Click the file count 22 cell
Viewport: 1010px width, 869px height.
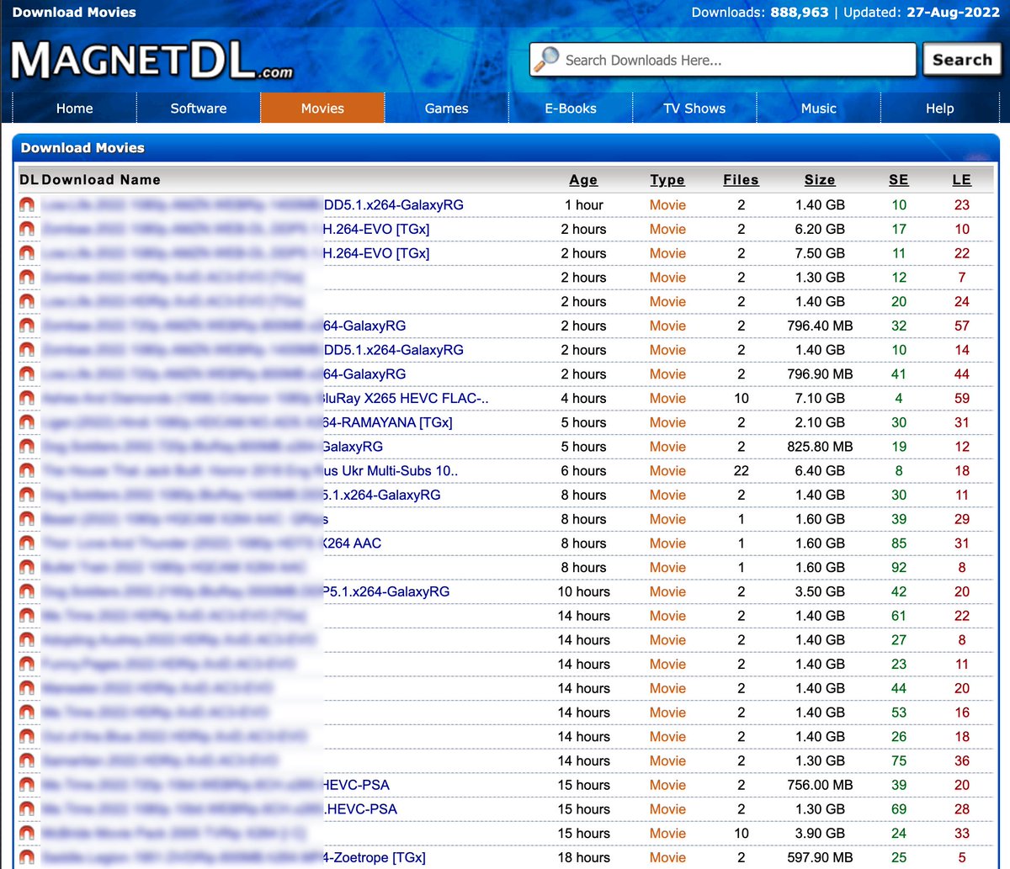[x=741, y=471]
